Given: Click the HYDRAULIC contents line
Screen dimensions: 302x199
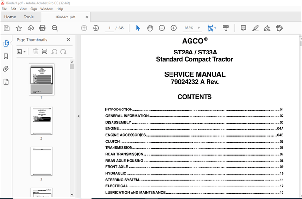Looking at the screenshot, I should click(x=194, y=173).
